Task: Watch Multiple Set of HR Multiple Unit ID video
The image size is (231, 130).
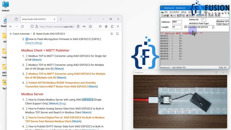Action: pos(62,78)
